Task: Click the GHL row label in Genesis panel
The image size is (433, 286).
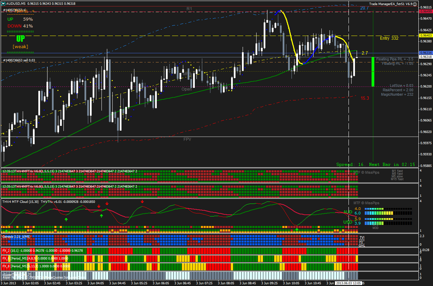Action: [362, 245]
